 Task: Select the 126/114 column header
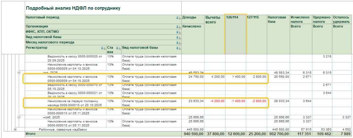click(x=235, y=17)
